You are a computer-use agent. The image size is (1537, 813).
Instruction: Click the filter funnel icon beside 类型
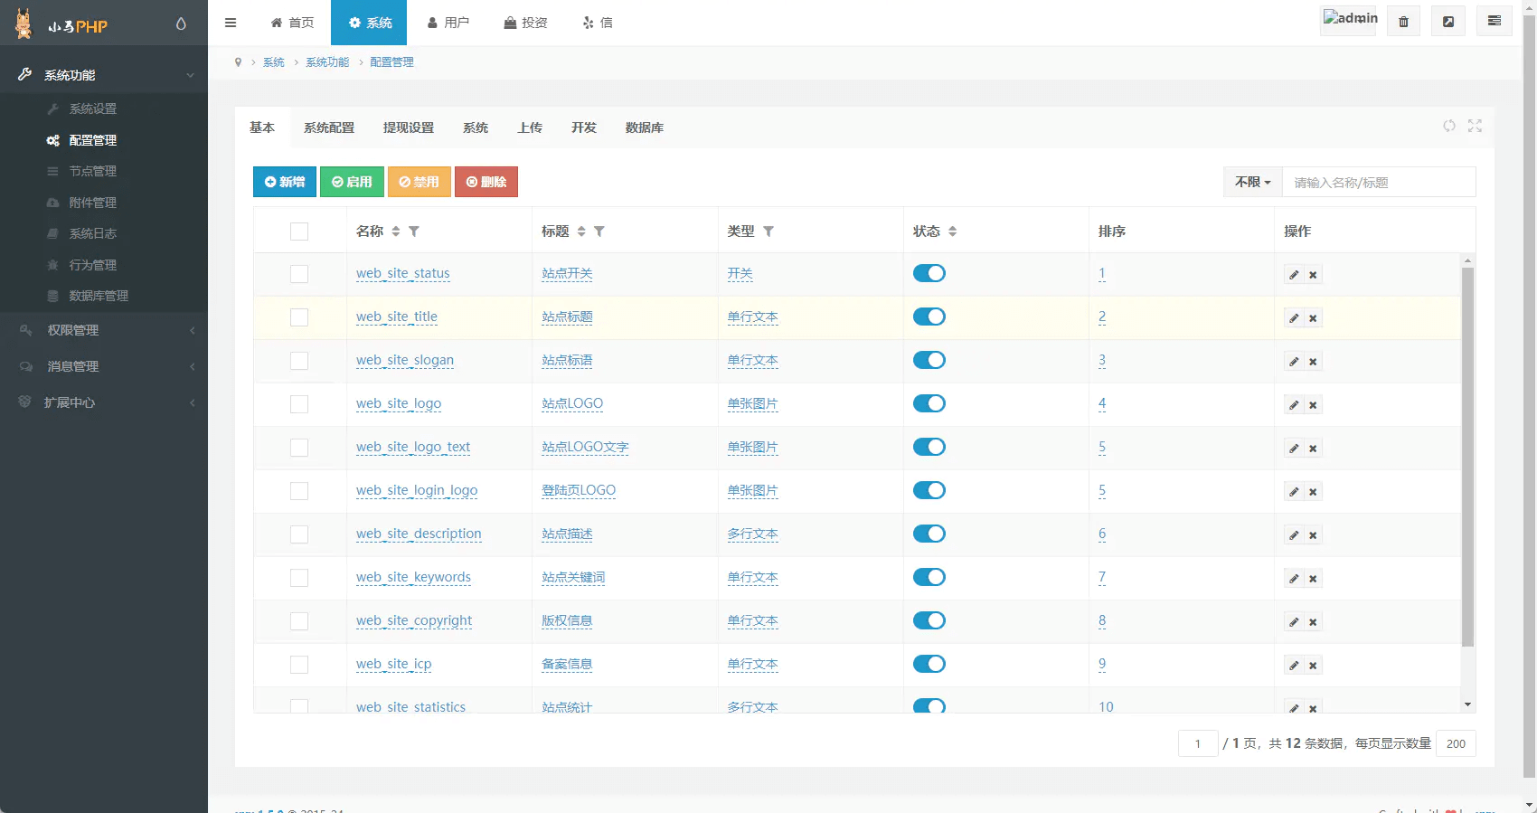click(768, 232)
